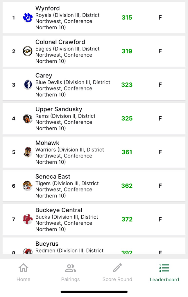Open the Buckeye Central team name
Screen dimensions: 188x297
click(x=59, y=210)
